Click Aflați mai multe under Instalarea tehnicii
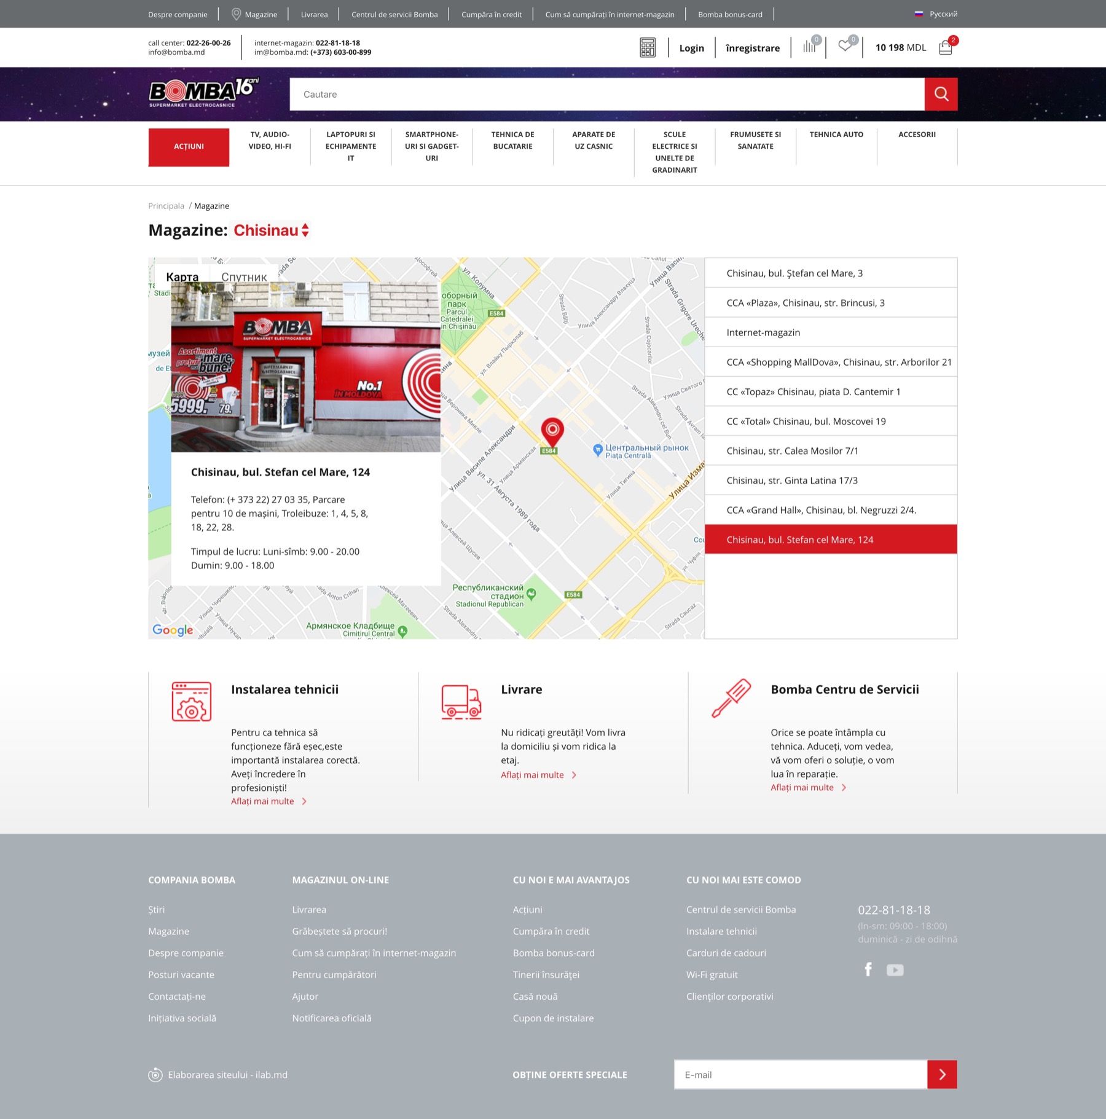The image size is (1106, 1119). [x=269, y=801]
